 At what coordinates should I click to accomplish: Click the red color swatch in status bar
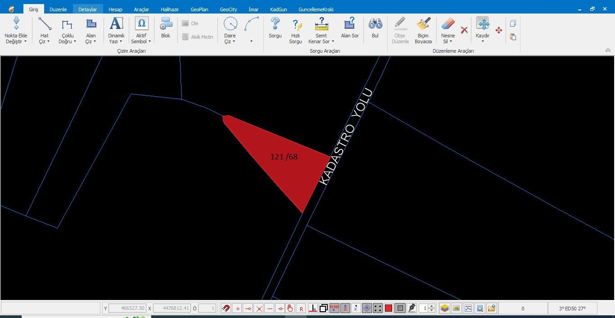point(389,309)
